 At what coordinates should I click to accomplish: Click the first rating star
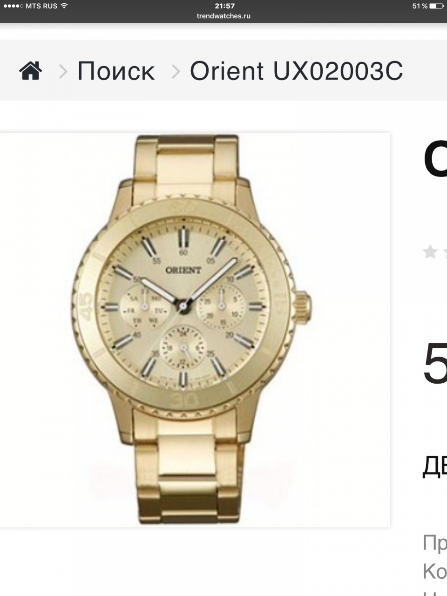430,252
